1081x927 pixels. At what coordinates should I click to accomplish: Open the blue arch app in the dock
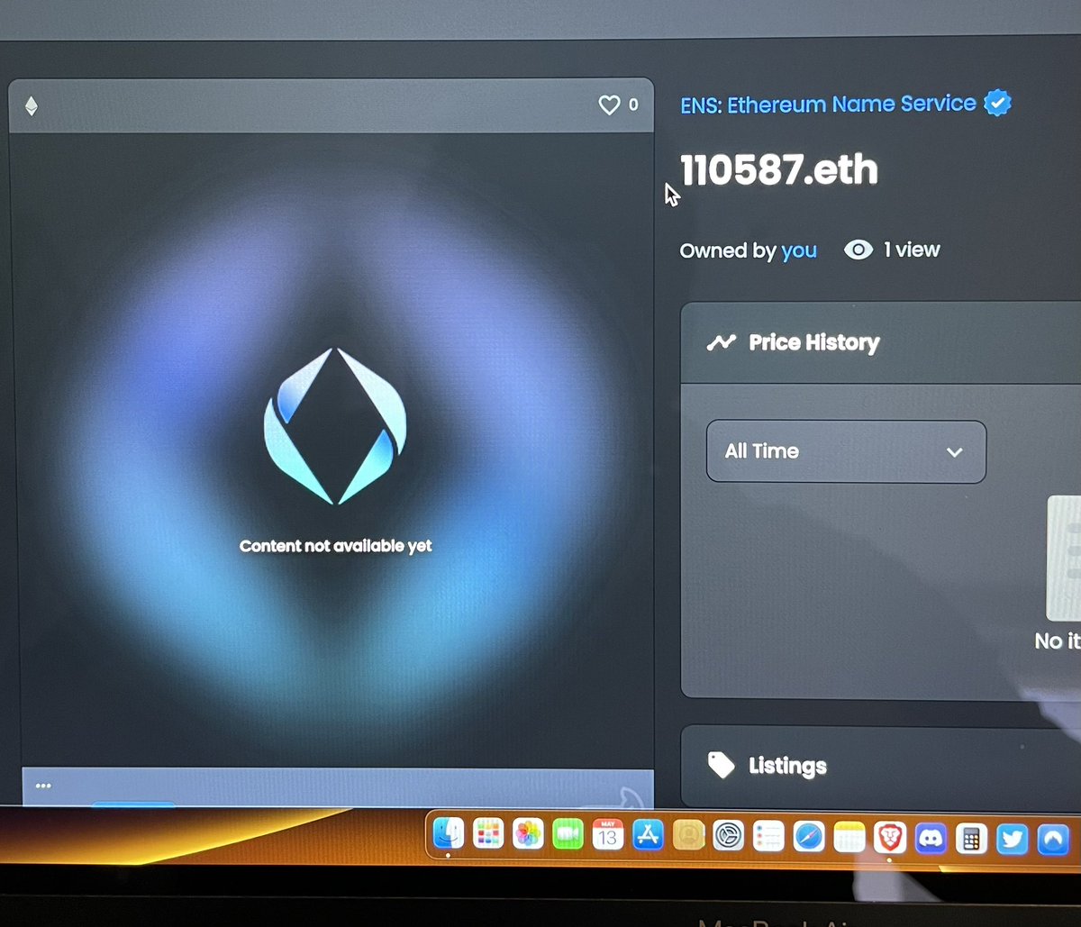point(1052,840)
